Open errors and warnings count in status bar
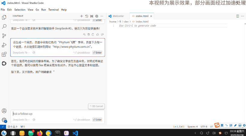 [x=13, y=127]
